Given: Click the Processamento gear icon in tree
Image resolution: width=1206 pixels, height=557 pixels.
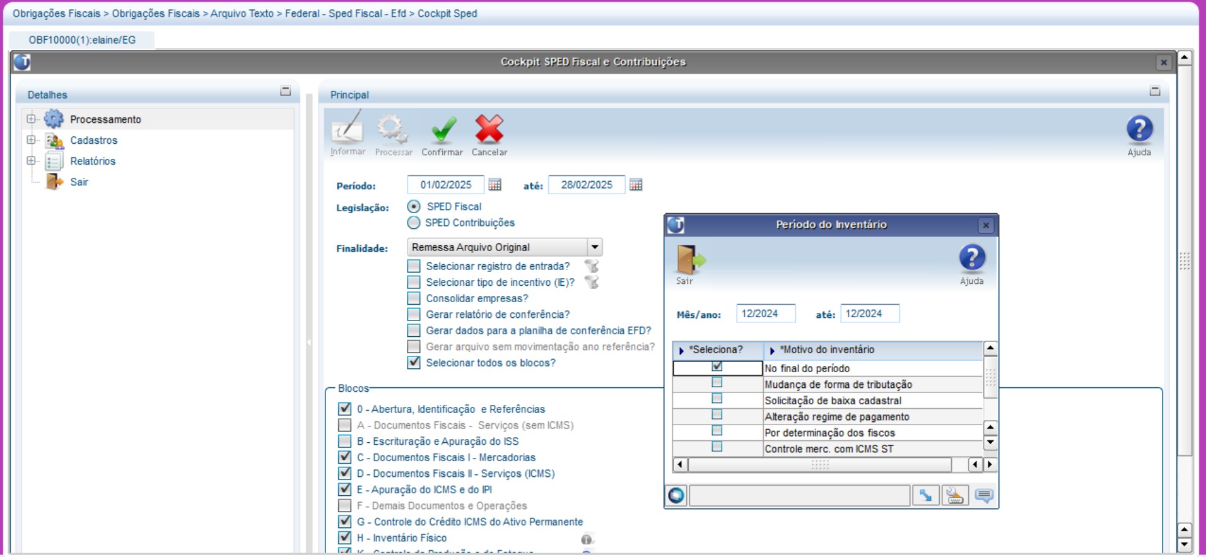Looking at the screenshot, I should [x=54, y=119].
